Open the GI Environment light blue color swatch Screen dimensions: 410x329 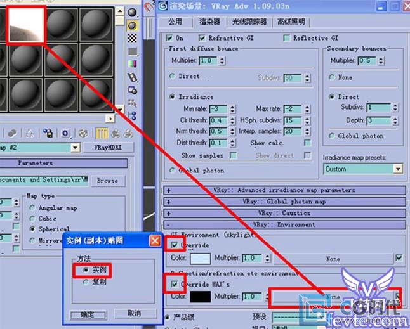(201, 259)
